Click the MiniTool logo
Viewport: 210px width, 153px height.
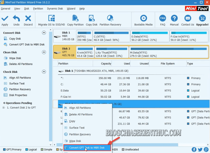point(197,9)
